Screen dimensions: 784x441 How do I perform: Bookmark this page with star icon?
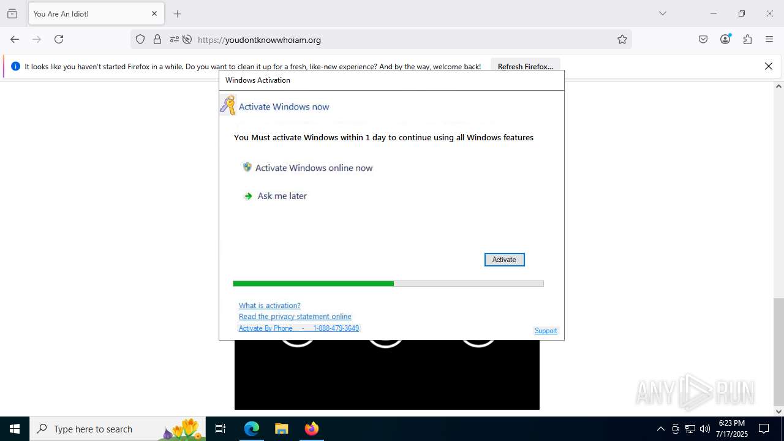pos(622,40)
